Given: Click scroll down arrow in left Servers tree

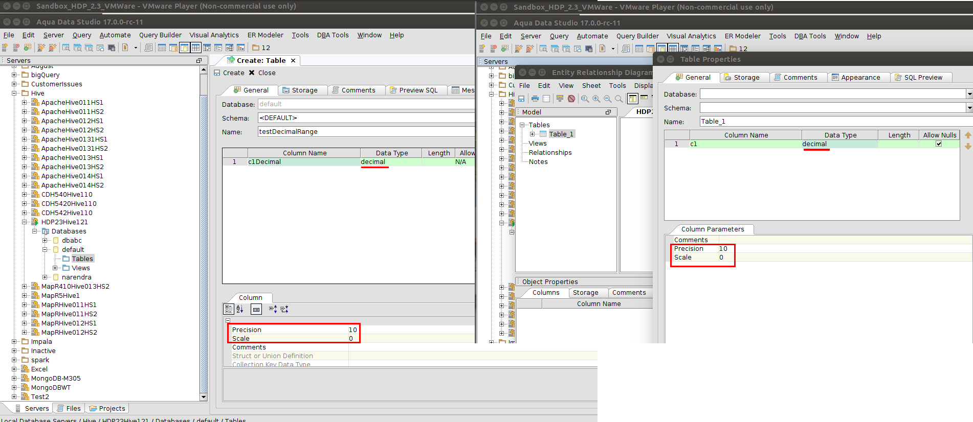Looking at the screenshot, I should 204,397.
